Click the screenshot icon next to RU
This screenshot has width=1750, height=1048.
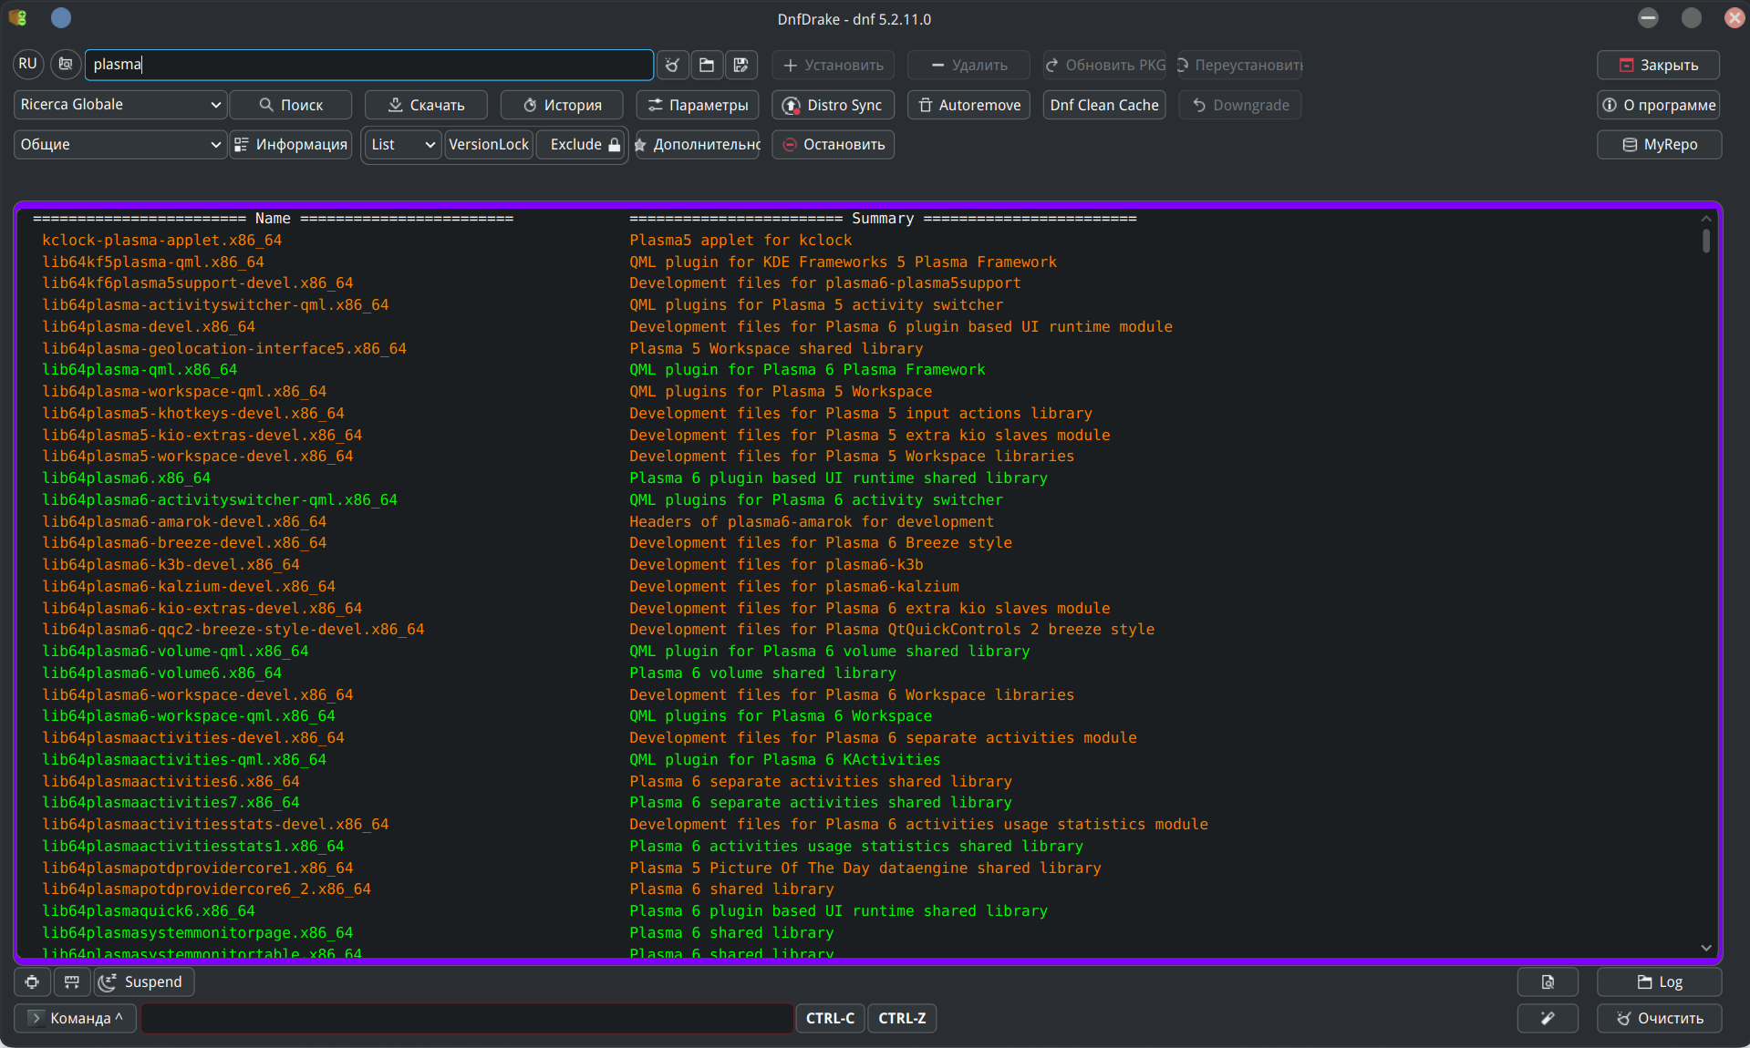click(x=65, y=64)
